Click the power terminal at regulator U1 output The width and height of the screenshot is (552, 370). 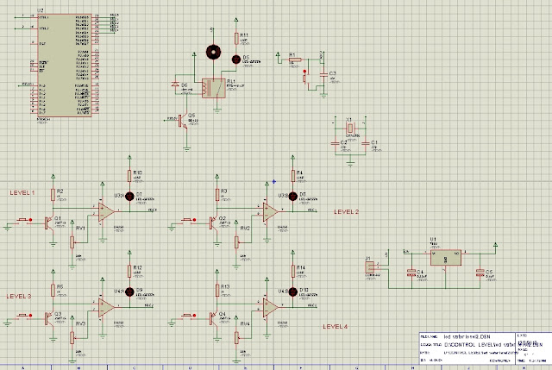click(x=496, y=245)
